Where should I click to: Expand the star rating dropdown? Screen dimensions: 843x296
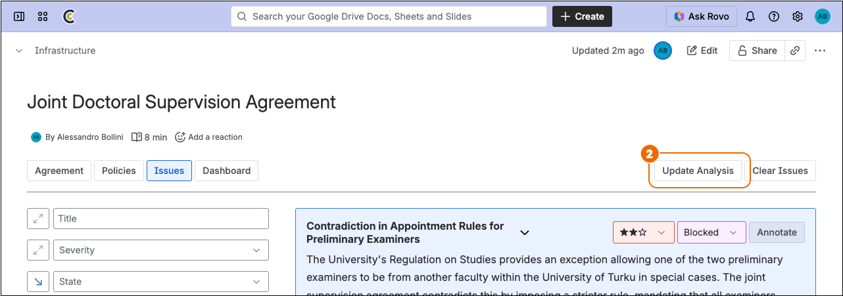(x=643, y=232)
